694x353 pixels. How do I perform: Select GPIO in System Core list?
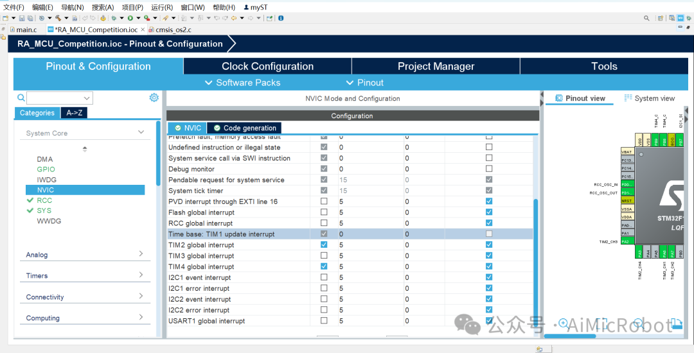(46, 169)
